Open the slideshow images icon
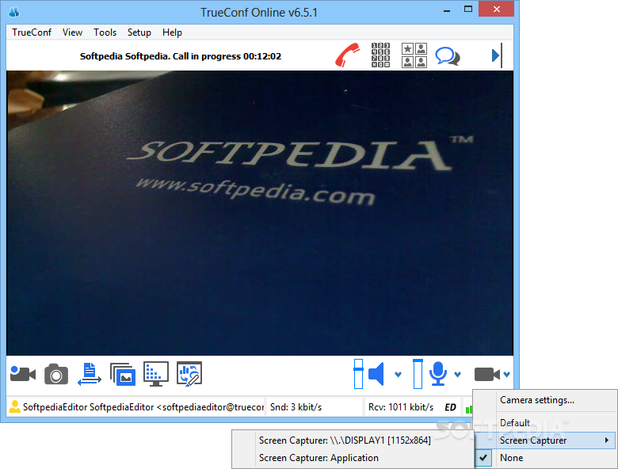618x469 pixels. click(x=123, y=374)
